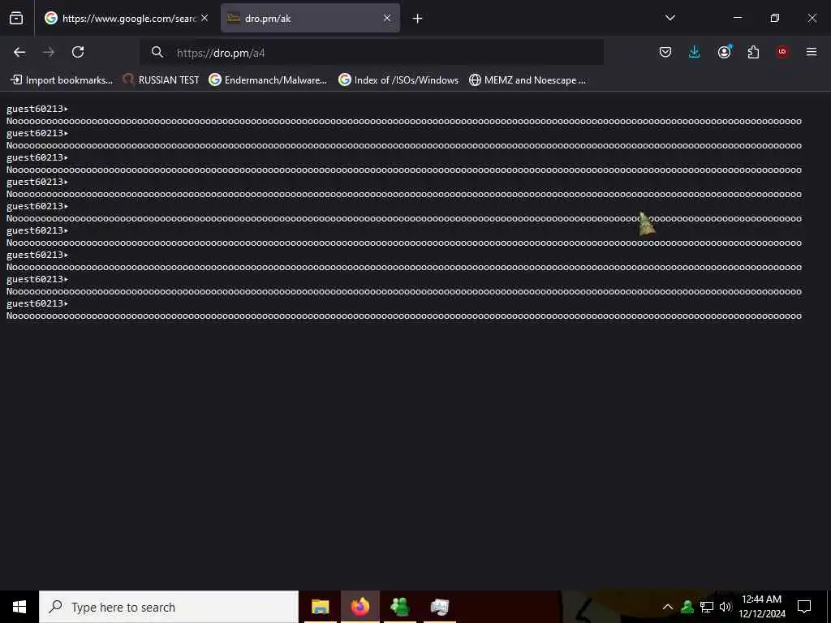Screen dimensions: 831x623
Task: Open the green people app on taskbar
Action: pos(399,607)
